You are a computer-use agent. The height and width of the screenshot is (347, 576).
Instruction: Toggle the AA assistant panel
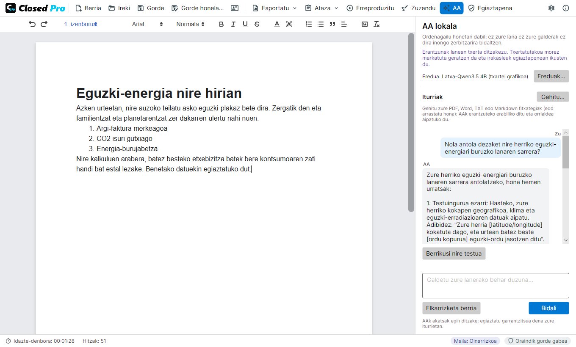[451, 8]
